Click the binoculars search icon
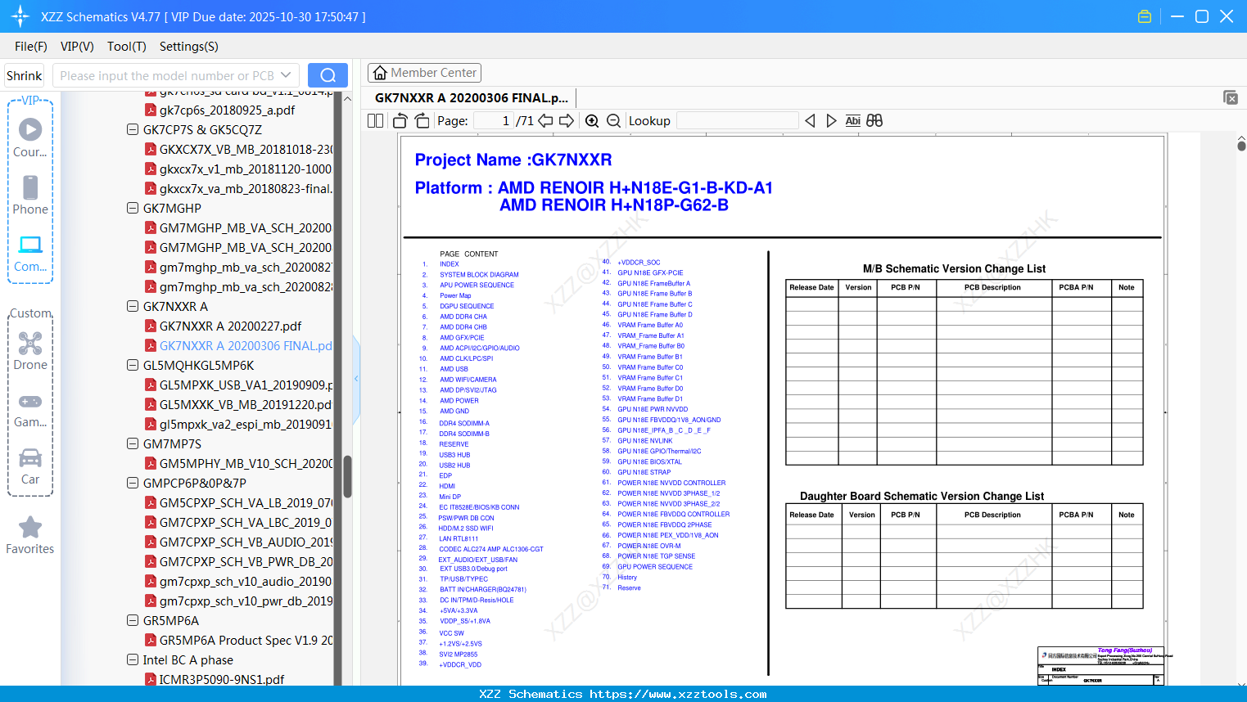The width and height of the screenshot is (1247, 702). (874, 121)
